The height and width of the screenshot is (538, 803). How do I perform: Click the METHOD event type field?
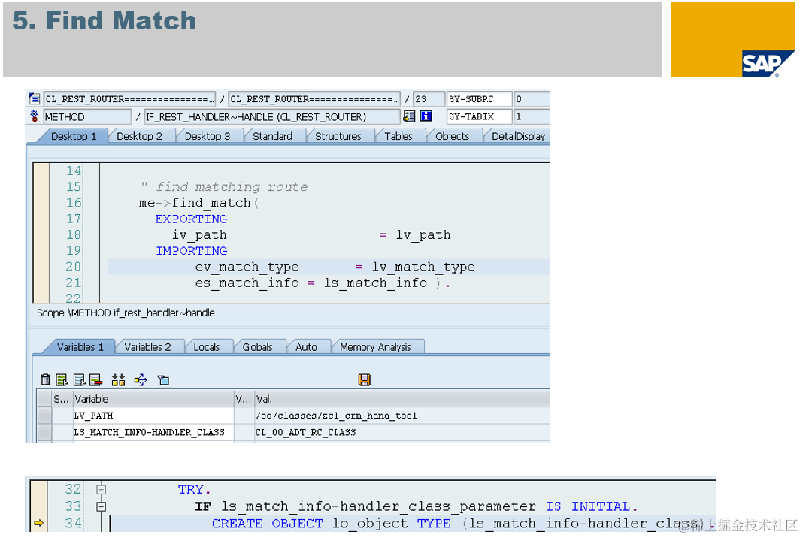(87, 116)
